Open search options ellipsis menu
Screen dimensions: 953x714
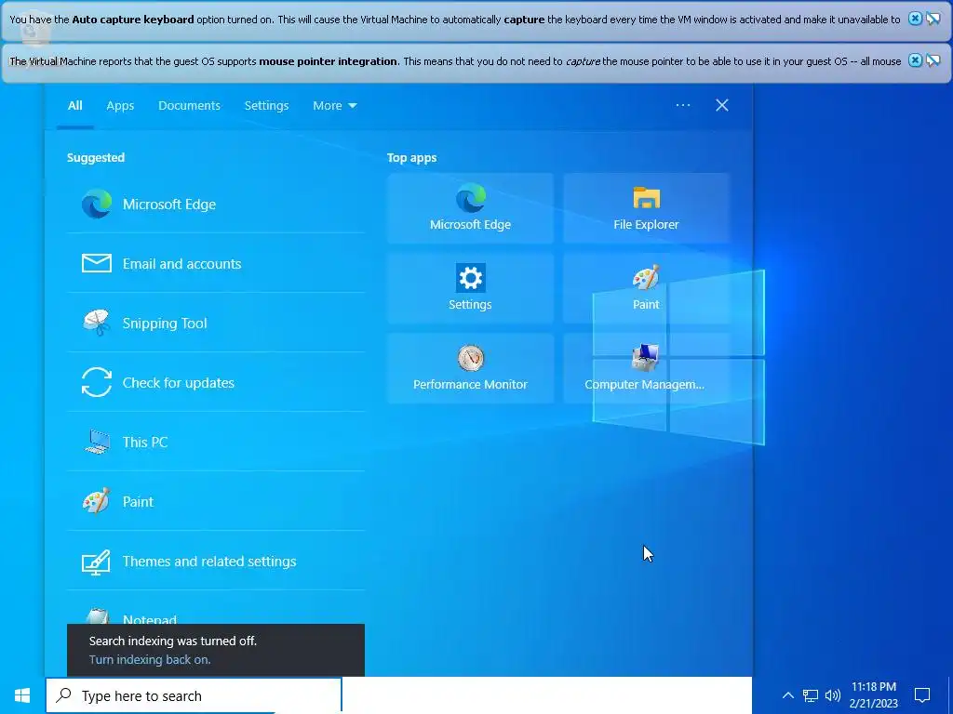point(682,105)
